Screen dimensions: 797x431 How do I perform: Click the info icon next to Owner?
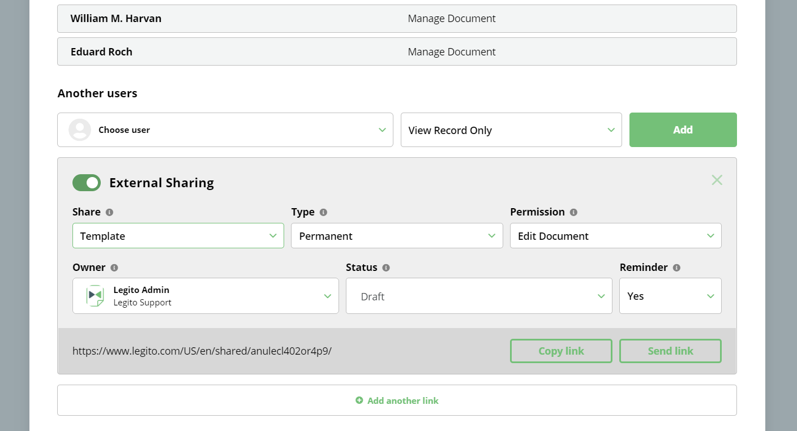click(x=114, y=268)
